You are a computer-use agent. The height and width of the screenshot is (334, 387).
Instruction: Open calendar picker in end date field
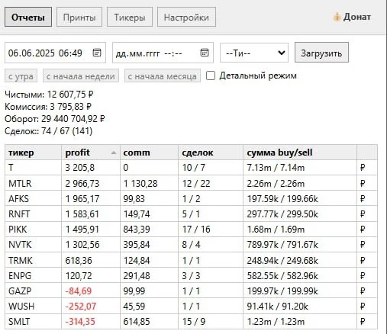point(205,53)
